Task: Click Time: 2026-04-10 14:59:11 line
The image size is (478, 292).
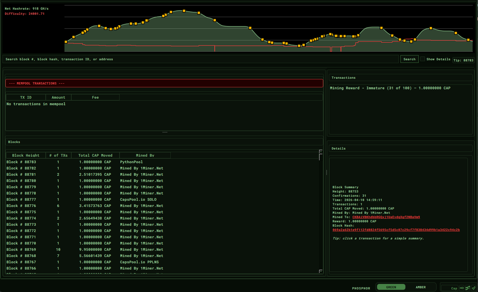Action: (x=357, y=200)
